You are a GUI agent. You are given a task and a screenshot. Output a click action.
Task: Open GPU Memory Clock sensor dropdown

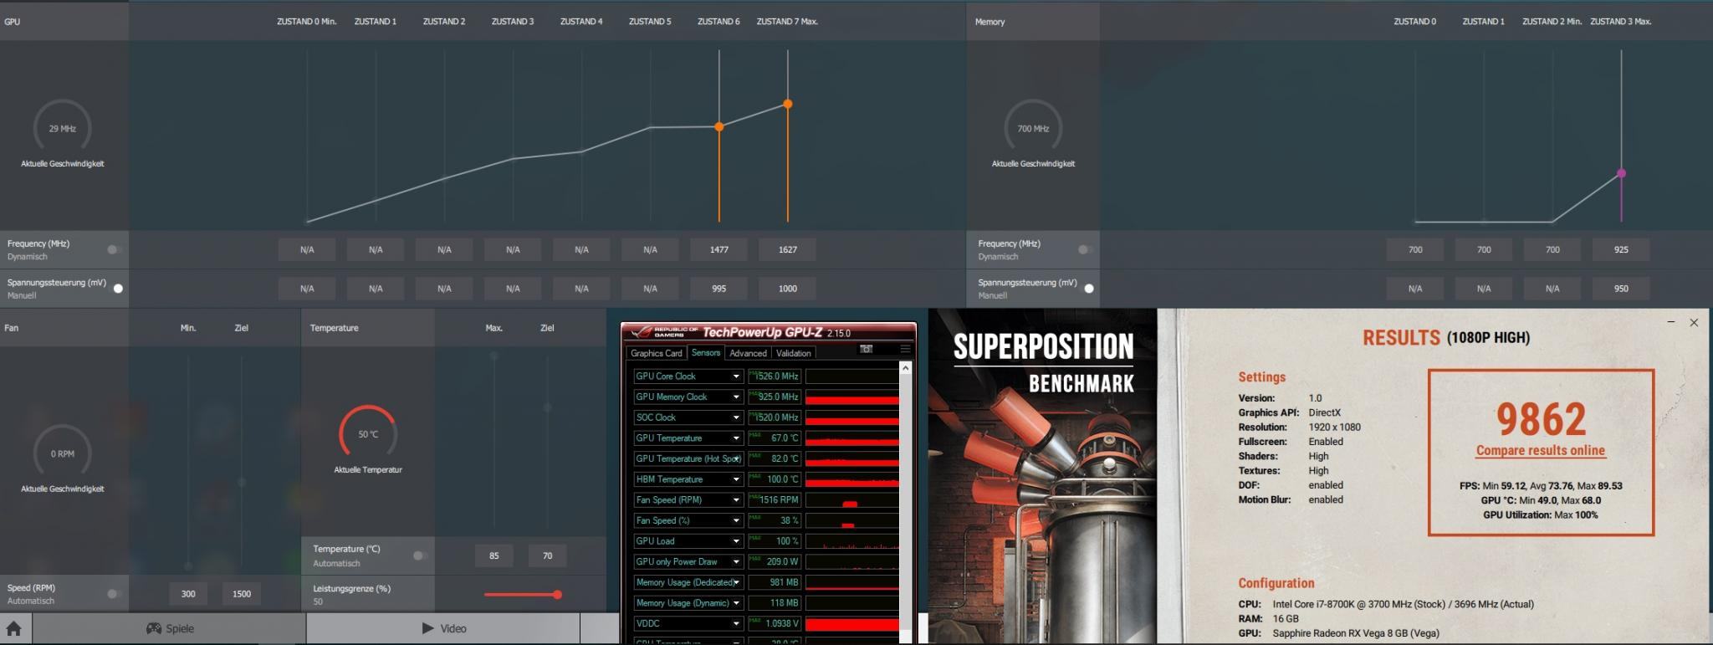tap(736, 397)
